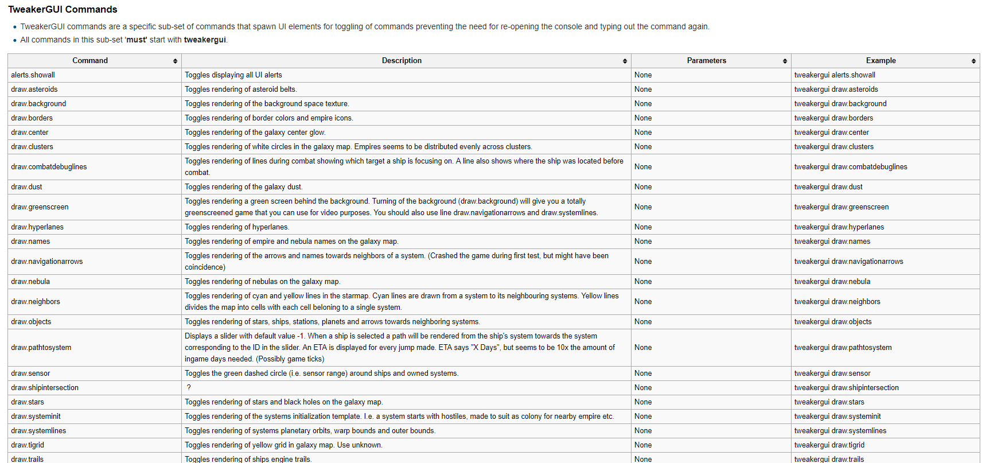The width and height of the screenshot is (982, 463).
Task: Click the TweakerGUI Commands heading
Action: tap(63, 9)
